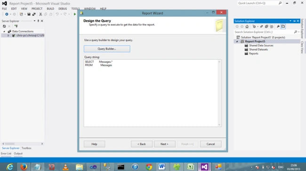This screenshot has width=306, height=171.
Task: Go to Next step in Report Wizard
Action: tap(164, 144)
